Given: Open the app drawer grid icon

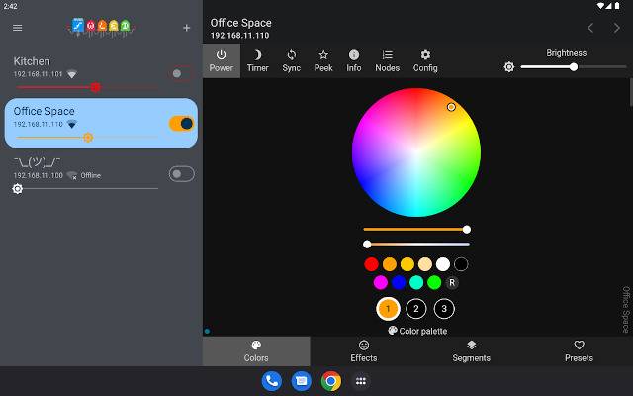Looking at the screenshot, I should tap(361, 381).
